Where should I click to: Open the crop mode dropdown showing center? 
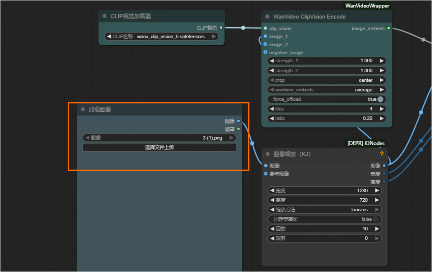click(327, 80)
